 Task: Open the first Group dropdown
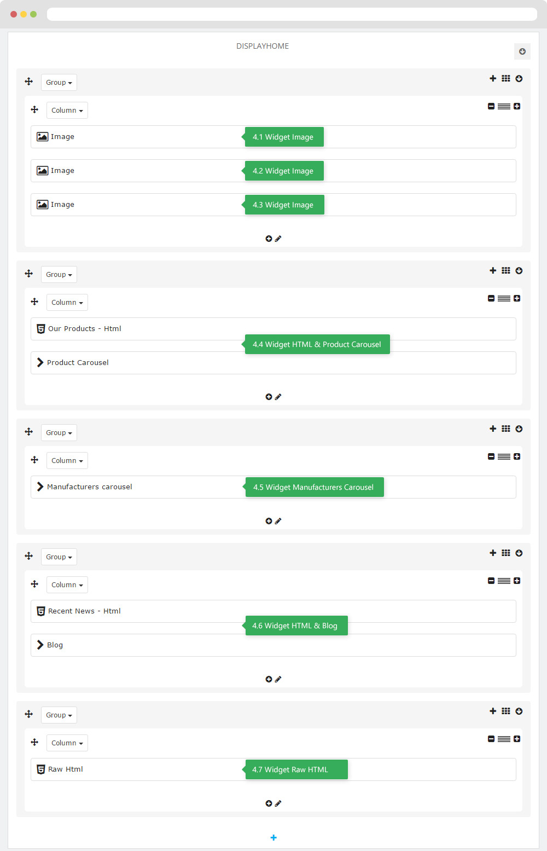click(x=59, y=83)
